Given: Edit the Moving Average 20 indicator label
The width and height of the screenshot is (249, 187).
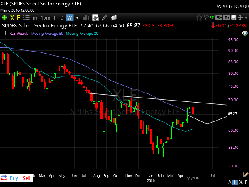Looking at the screenshot, I should (82, 34).
